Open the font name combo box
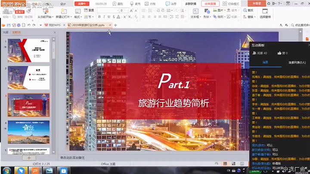The image size is (310, 174). pos(108,10)
